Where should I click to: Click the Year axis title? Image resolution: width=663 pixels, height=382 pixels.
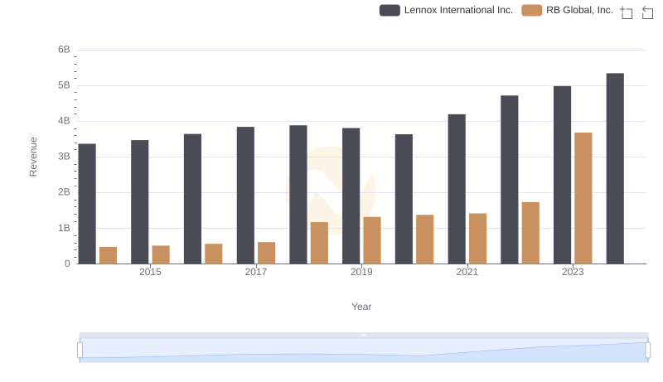(x=361, y=307)
